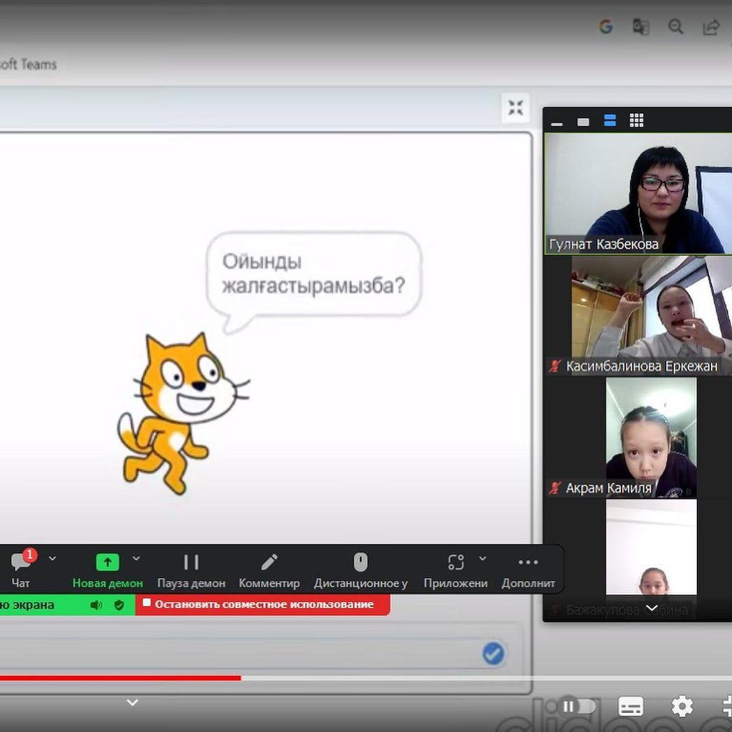Click muted mic icon for Касимбалинова Еркежан
The height and width of the screenshot is (732, 732).
click(554, 366)
